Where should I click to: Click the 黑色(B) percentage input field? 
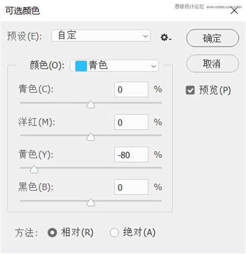[131, 187]
